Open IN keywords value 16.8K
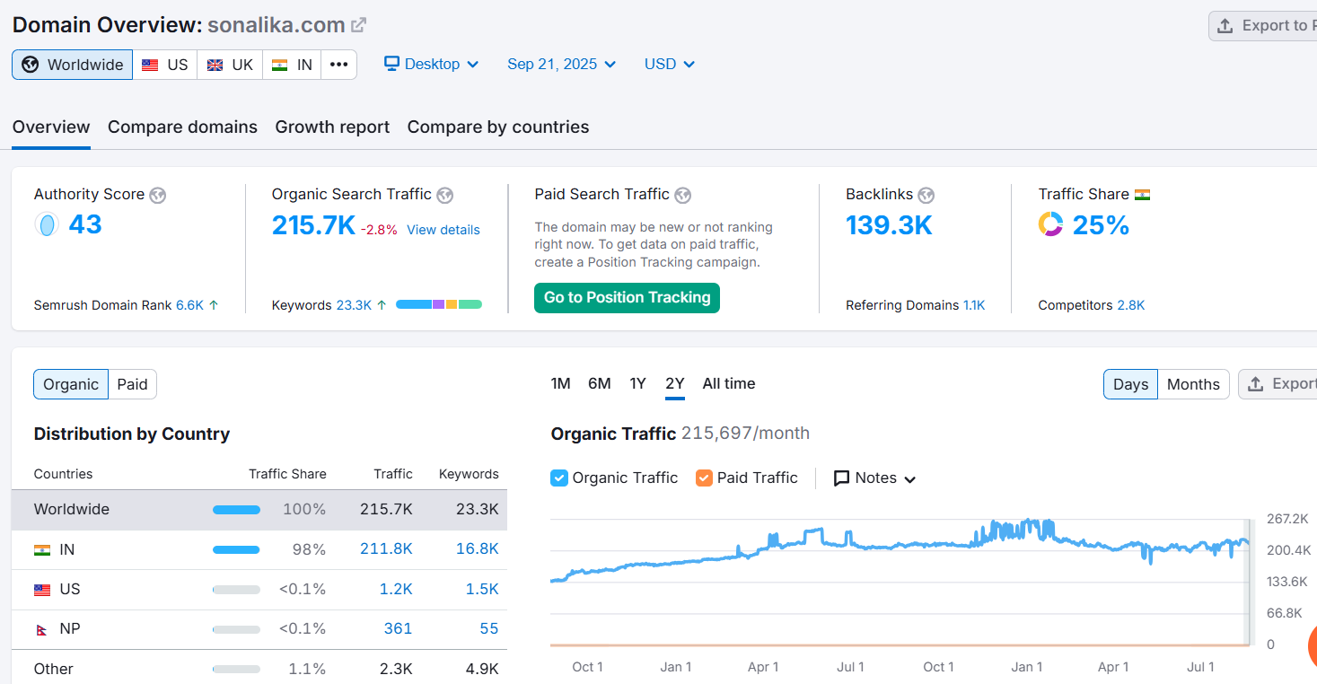This screenshot has width=1317, height=684. 477,548
